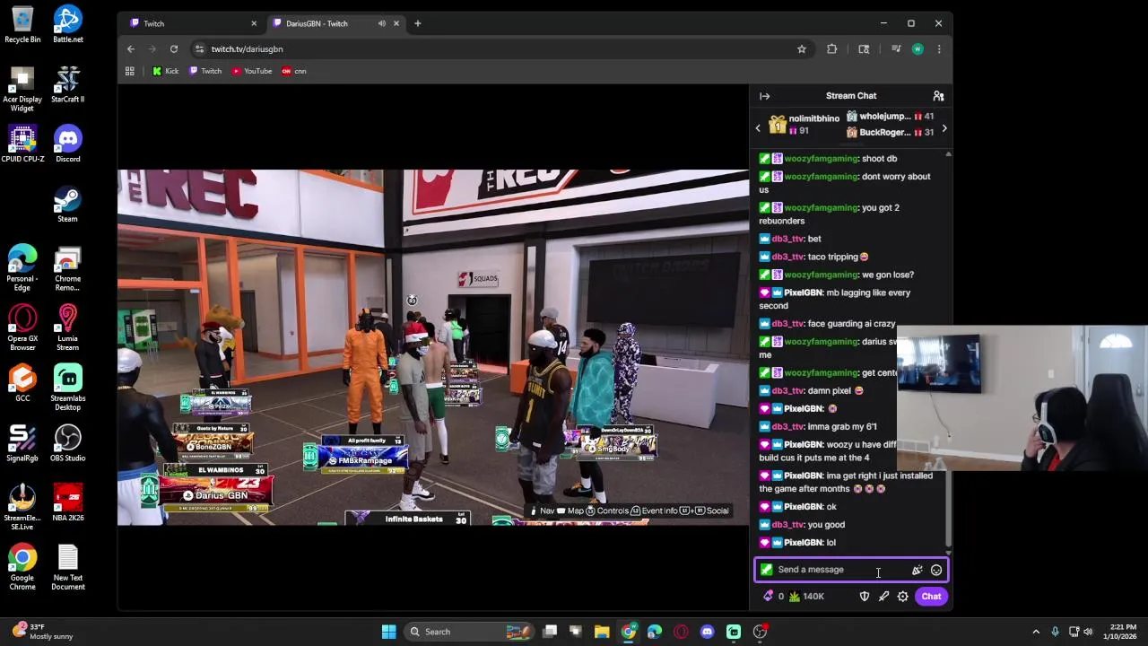Open the chat community users list
The image size is (1148, 646).
938,96
